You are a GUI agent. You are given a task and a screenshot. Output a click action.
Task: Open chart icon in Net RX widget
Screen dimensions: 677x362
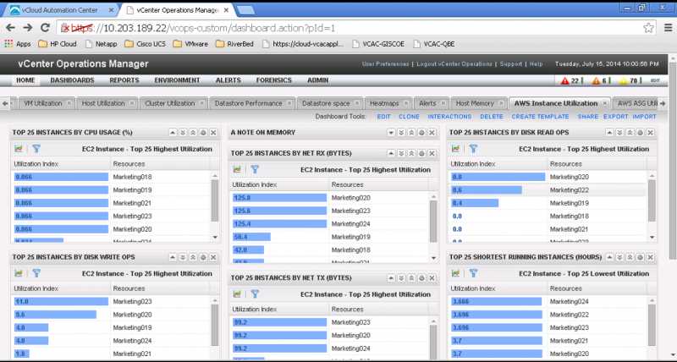click(x=237, y=169)
